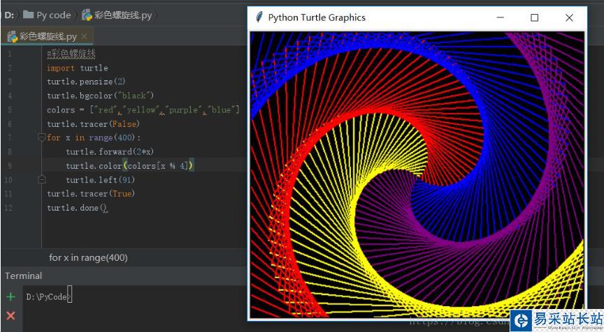604x332 pixels.
Task: Add a new terminal session with plus icon
Action: [10, 296]
